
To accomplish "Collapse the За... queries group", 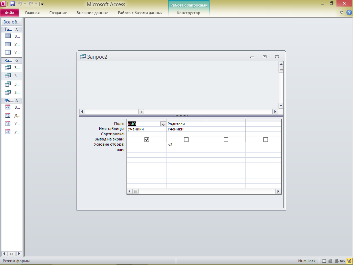I will [x=17, y=61].
